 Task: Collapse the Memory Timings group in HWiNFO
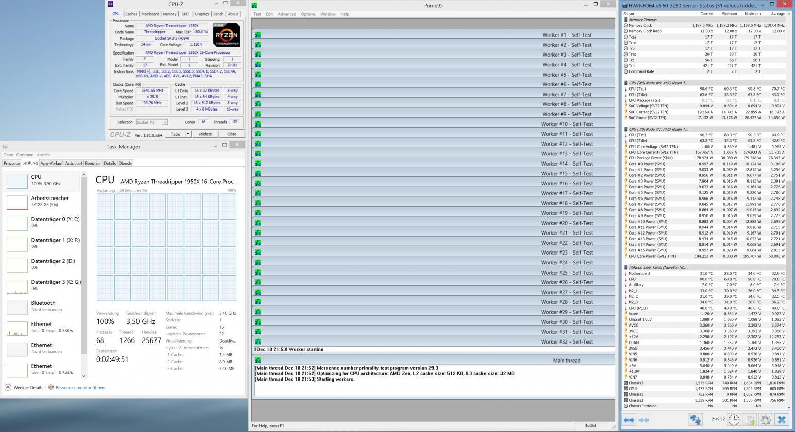pos(626,20)
